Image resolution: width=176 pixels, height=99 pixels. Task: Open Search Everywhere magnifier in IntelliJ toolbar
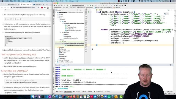coord(122,5)
